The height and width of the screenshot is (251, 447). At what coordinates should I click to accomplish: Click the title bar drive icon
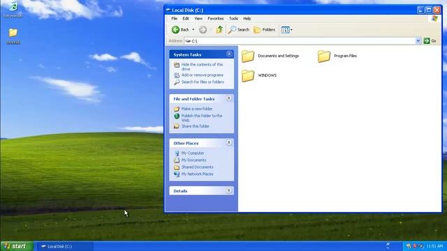pyautogui.click(x=168, y=10)
